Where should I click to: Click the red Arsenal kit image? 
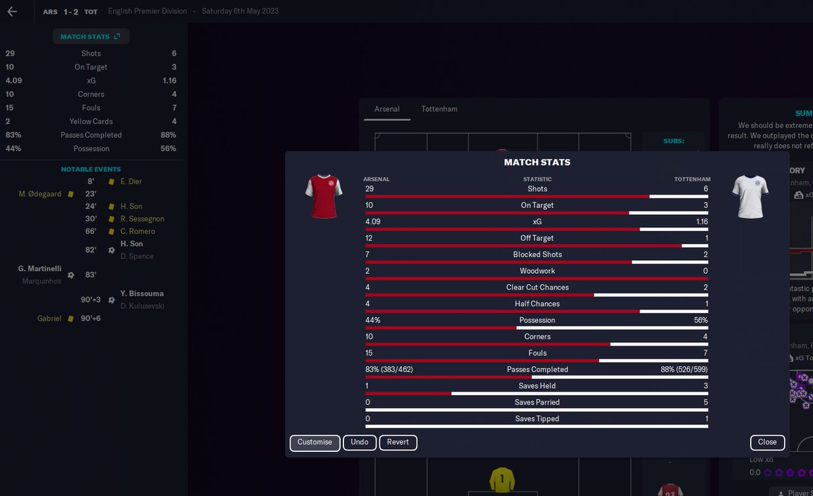[x=324, y=197]
